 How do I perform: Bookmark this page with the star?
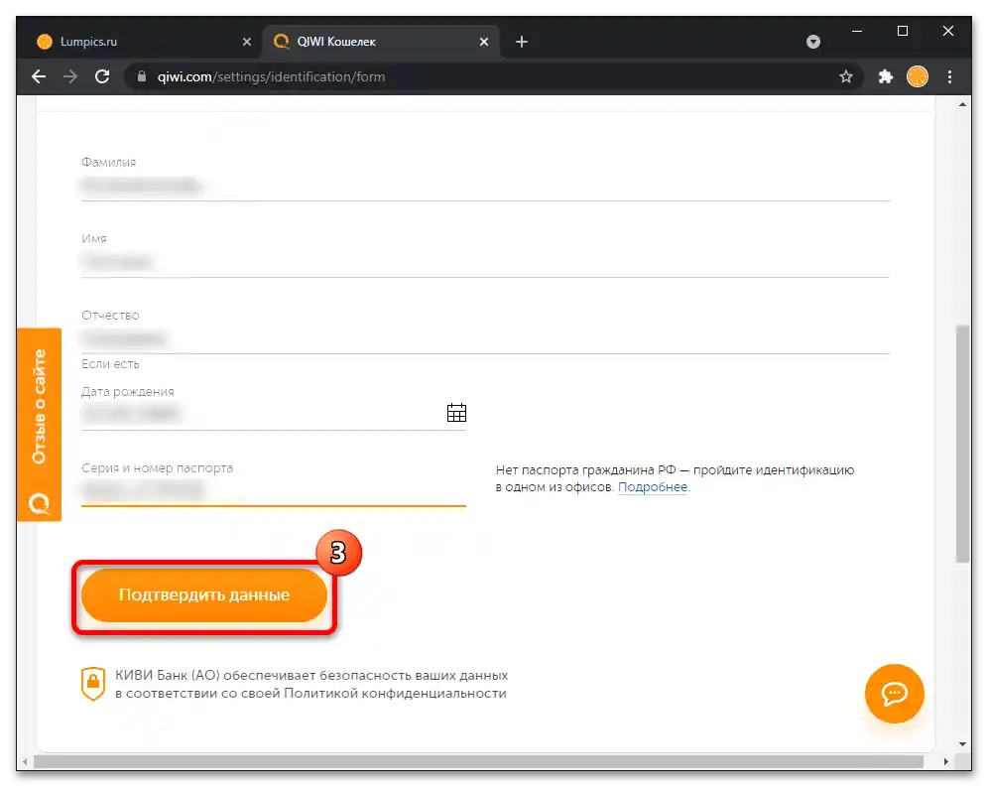coord(845,77)
